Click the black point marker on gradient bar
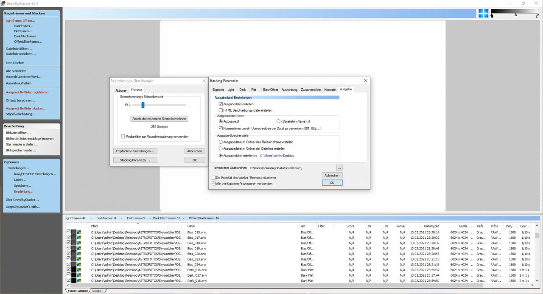Screen dimensions: 543x294 pos(492,16)
